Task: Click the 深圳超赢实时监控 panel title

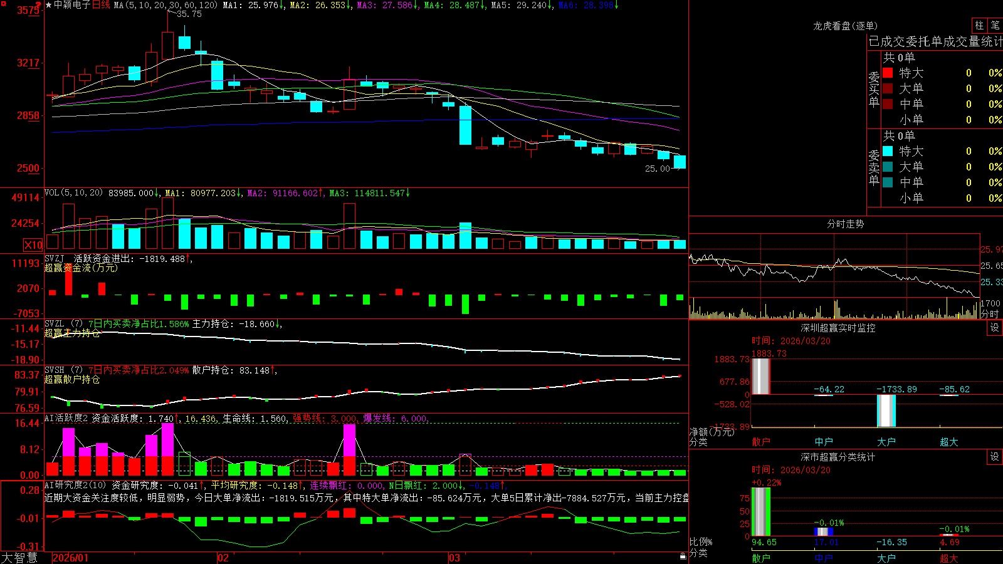Action: point(838,328)
